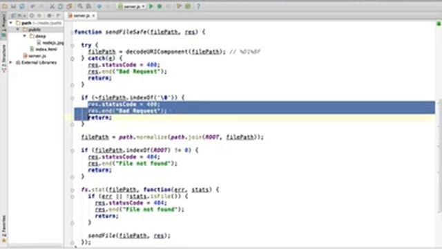Open Help with the question mark icon
The width and height of the screenshot is (442, 249).
click(x=198, y=6)
